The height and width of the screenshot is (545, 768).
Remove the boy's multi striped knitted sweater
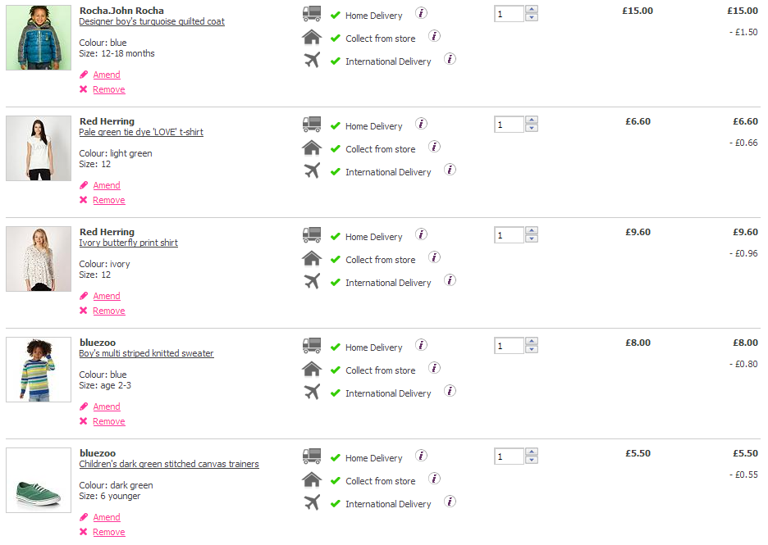click(x=108, y=421)
